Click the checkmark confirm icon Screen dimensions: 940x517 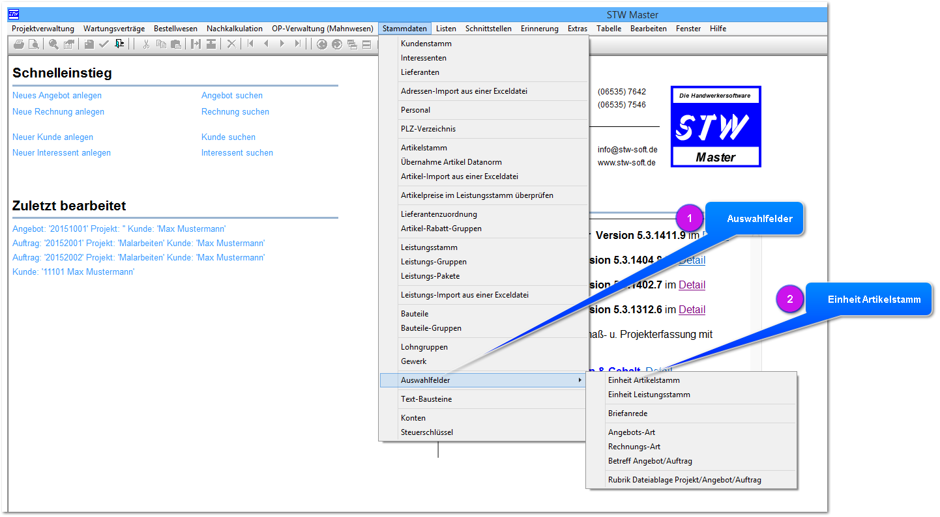click(104, 44)
